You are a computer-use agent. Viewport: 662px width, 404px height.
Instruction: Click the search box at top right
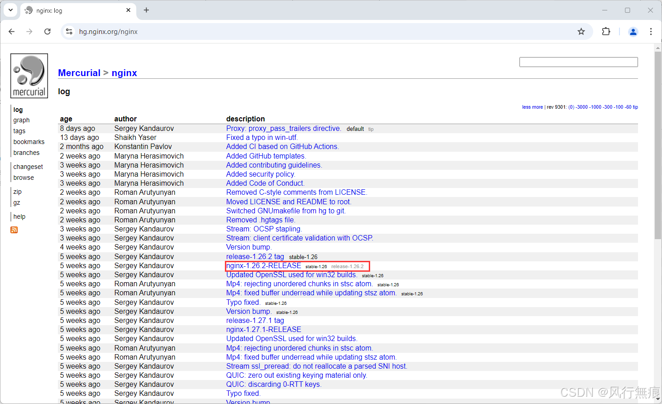tap(578, 62)
